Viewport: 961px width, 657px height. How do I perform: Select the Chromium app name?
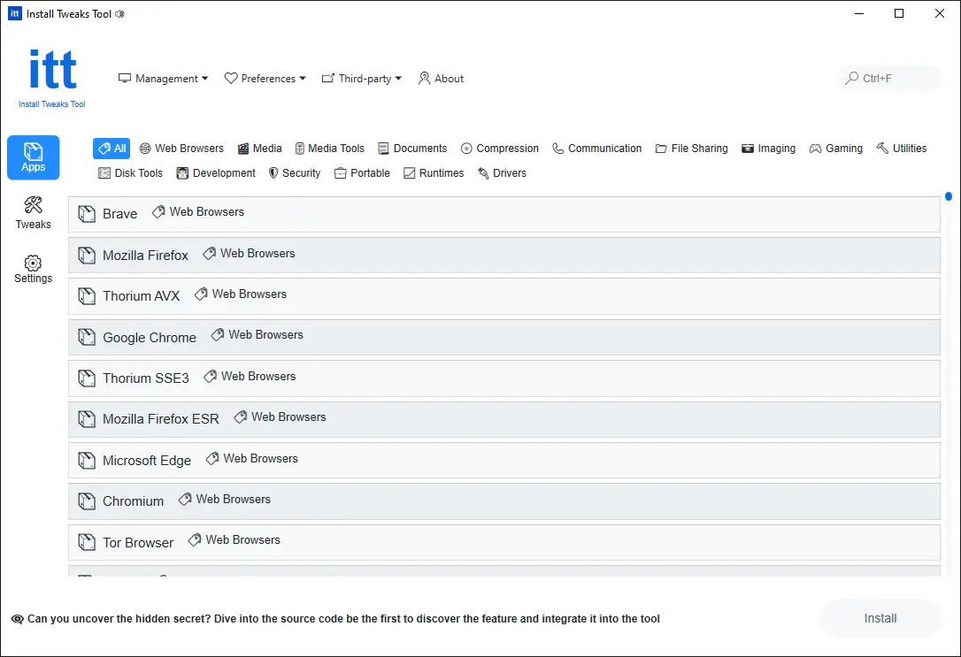133,501
